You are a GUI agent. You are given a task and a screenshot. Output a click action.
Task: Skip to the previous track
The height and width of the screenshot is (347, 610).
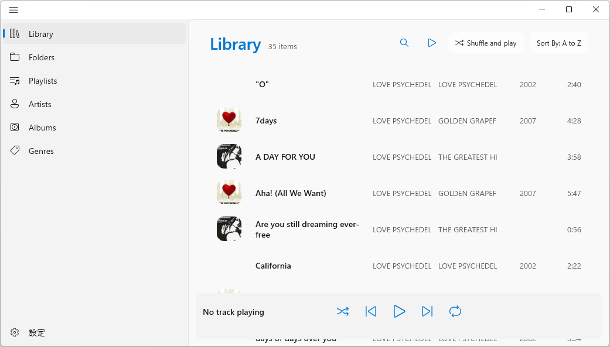[x=371, y=311]
